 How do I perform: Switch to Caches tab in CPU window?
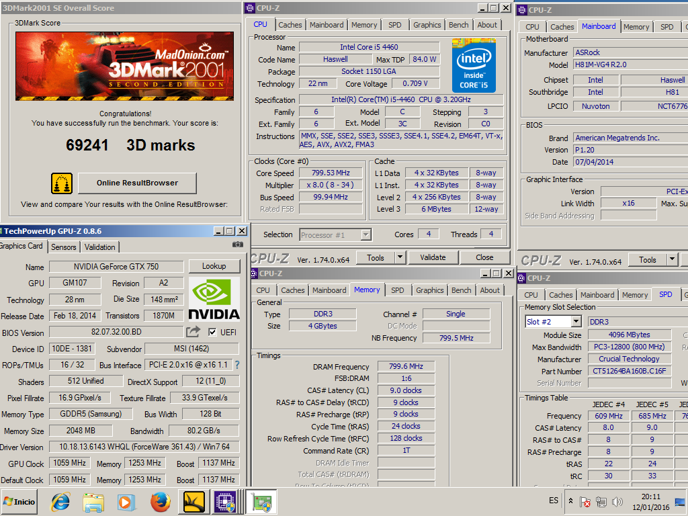tap(290, 25)
